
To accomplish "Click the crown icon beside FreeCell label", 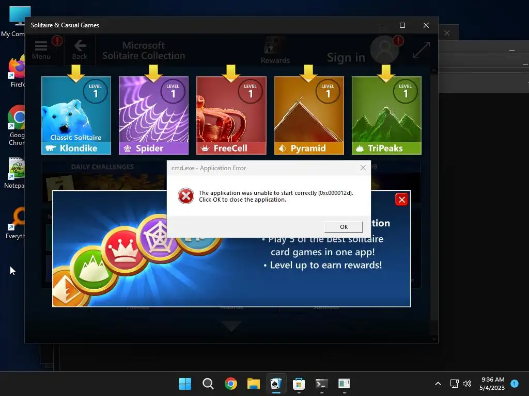I will pyautogui.click(x=205, y=148).
